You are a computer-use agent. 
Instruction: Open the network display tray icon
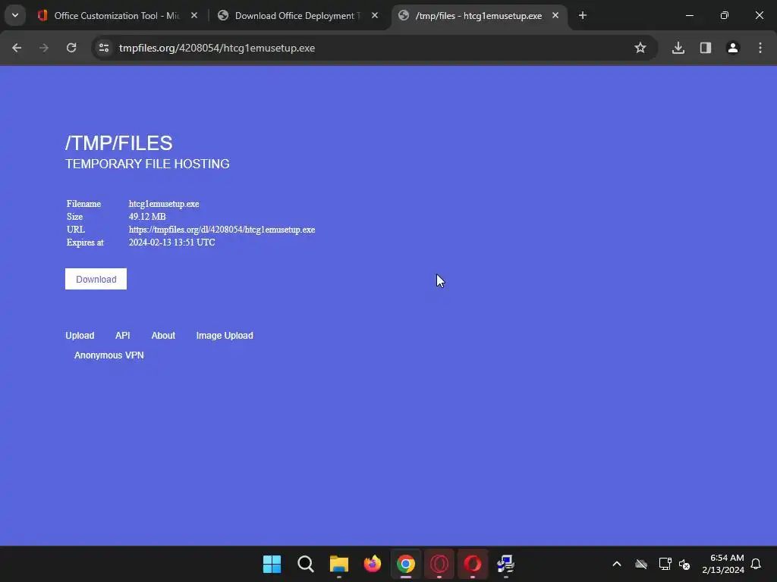coord(665,564)
